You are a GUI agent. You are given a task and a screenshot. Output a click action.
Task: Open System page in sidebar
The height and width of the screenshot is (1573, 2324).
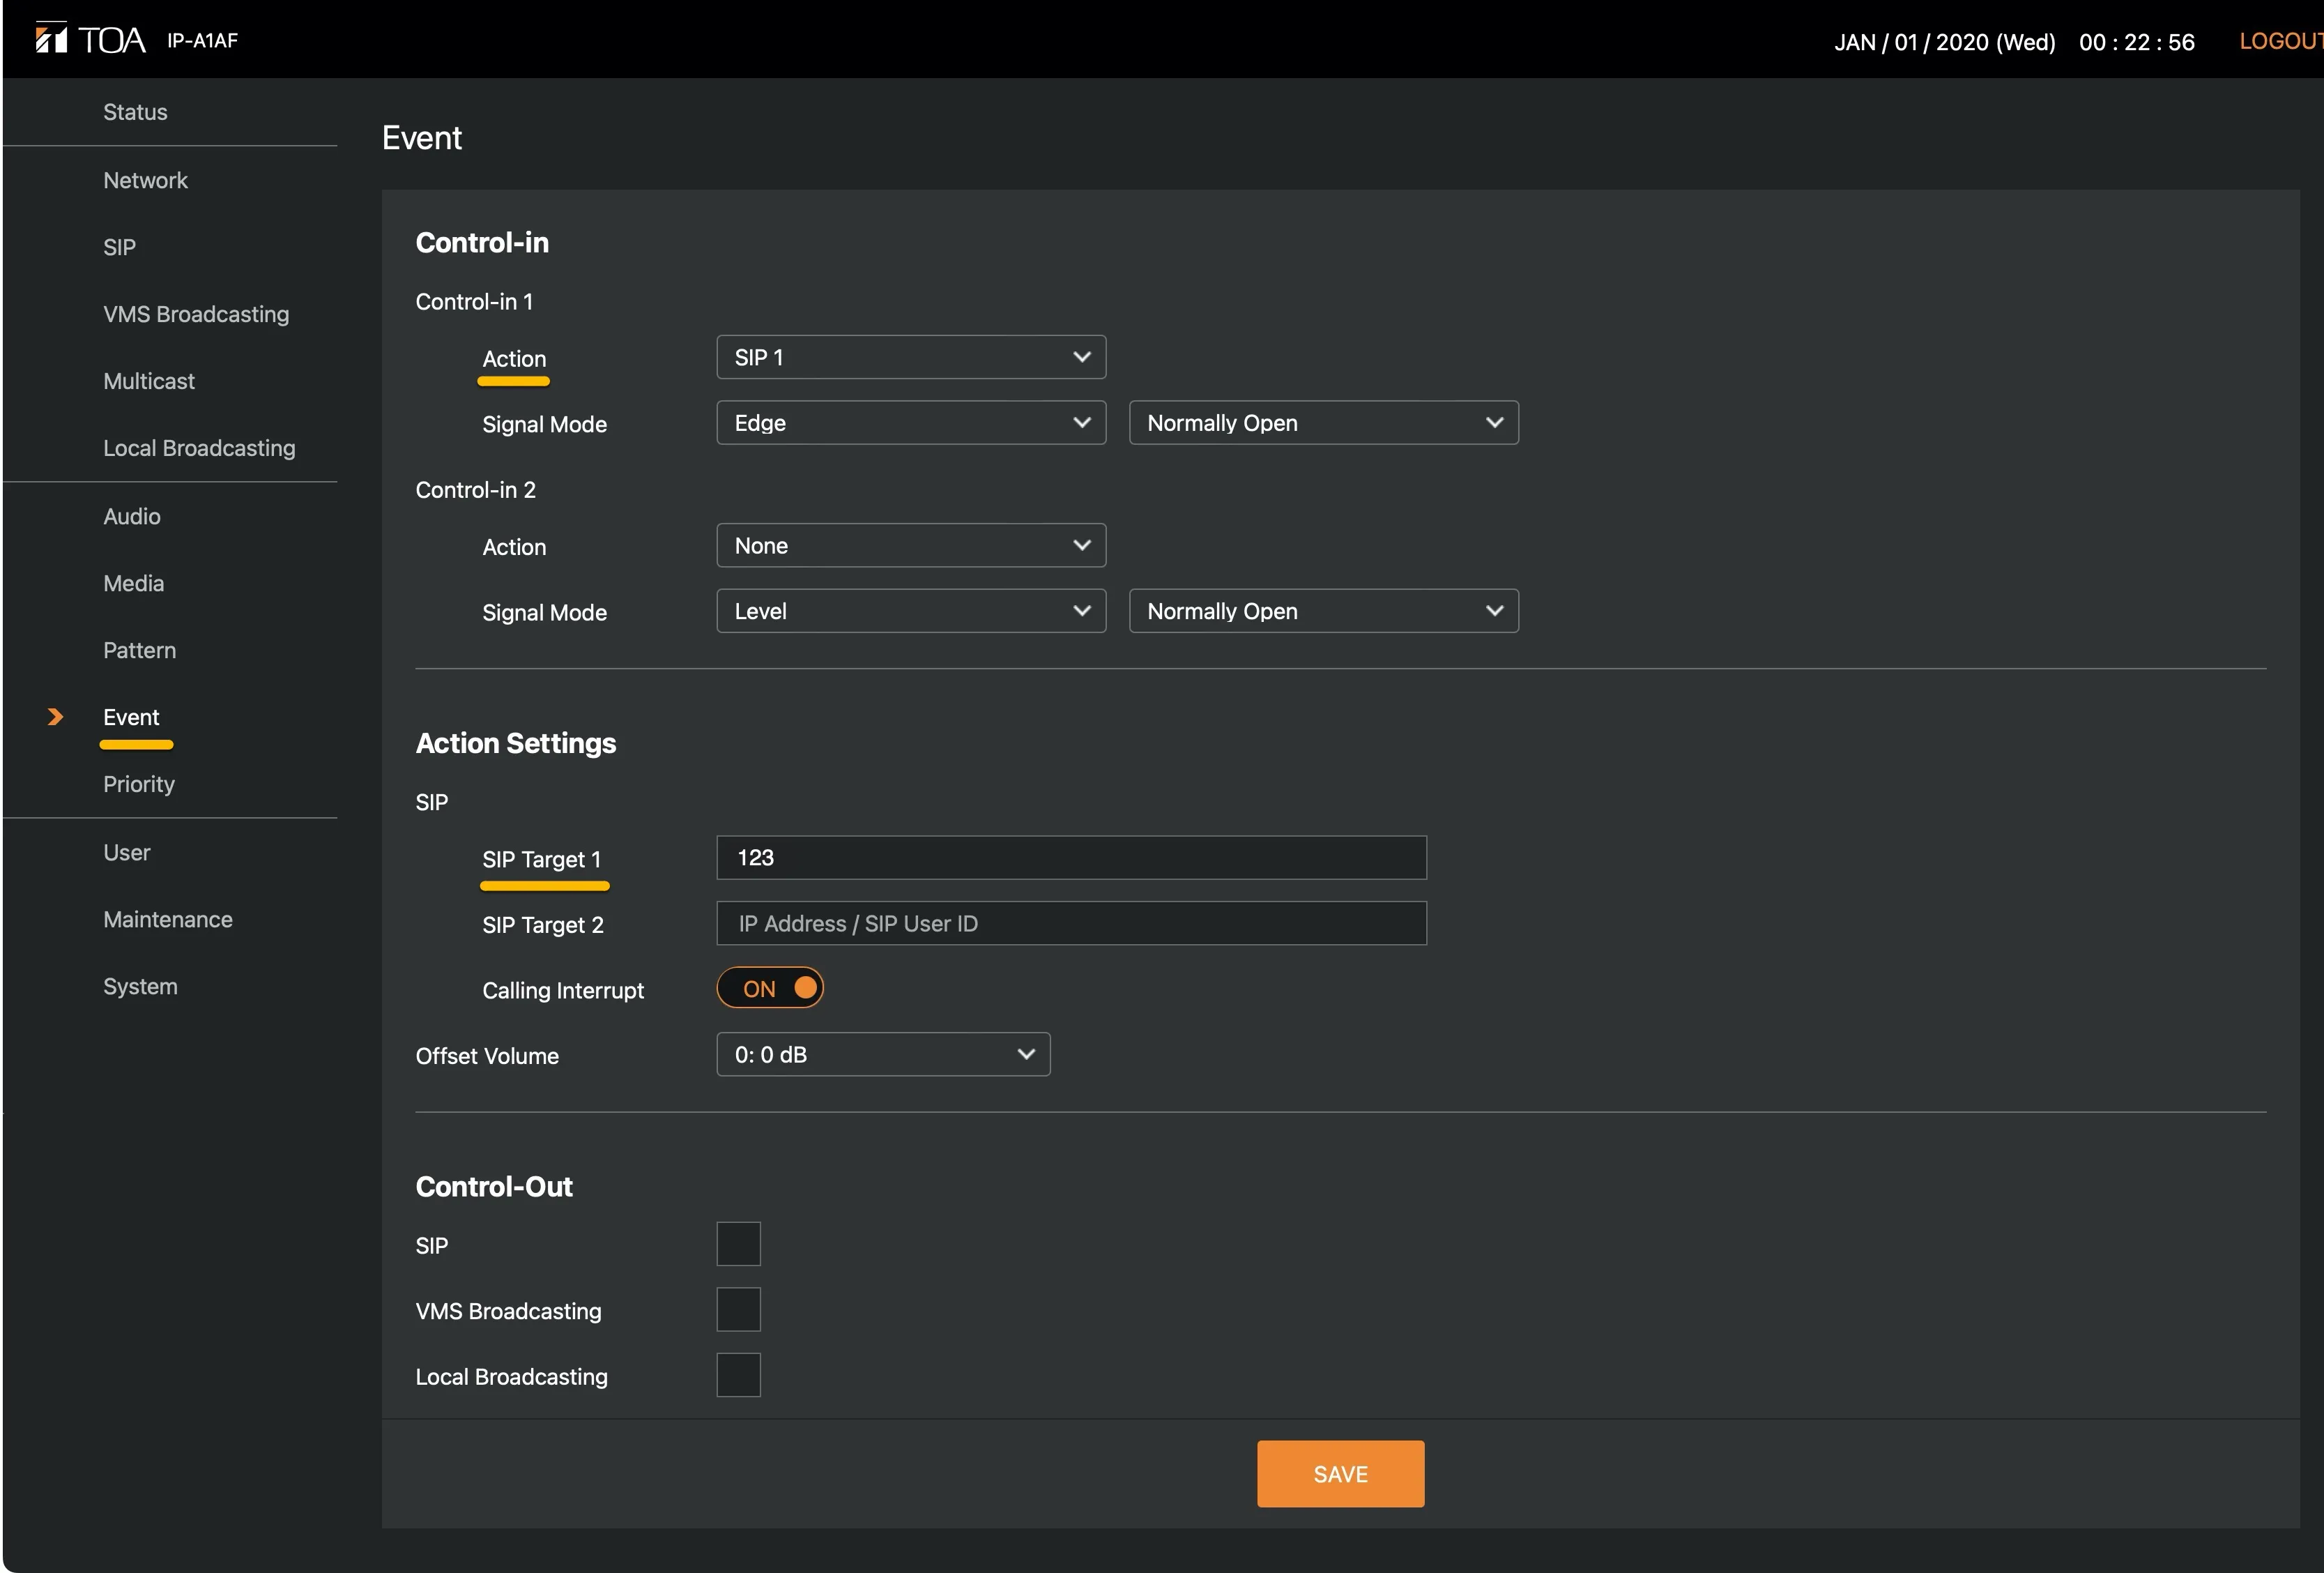coord(140,986)
